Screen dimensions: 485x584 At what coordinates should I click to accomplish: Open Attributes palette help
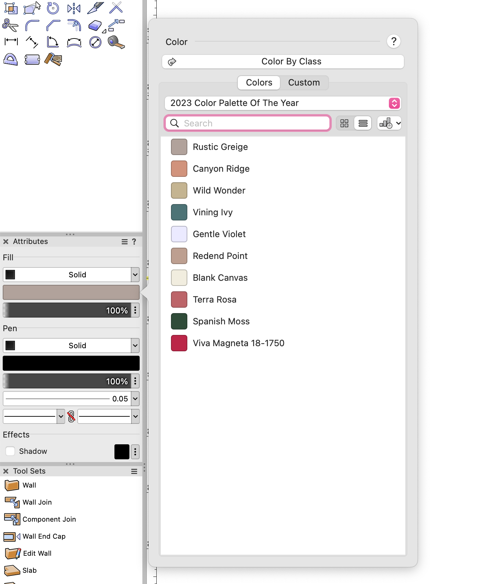134,242
